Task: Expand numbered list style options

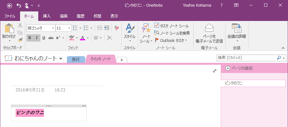Action: [91, 28]
